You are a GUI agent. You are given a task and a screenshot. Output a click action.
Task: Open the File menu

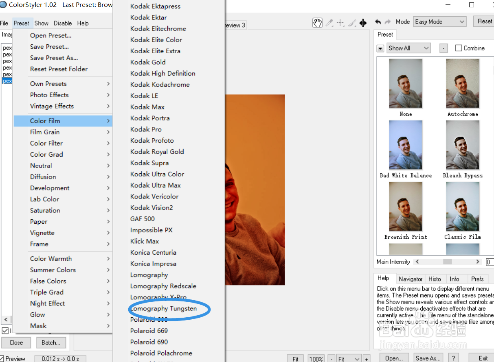click(x=4, y=23)
